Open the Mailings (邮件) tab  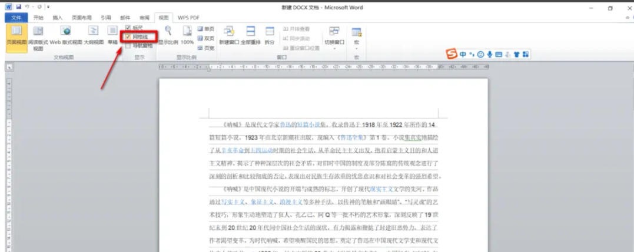pos(125,18)
